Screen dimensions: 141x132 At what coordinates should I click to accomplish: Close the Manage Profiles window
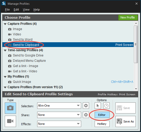[x=137, y=4]
